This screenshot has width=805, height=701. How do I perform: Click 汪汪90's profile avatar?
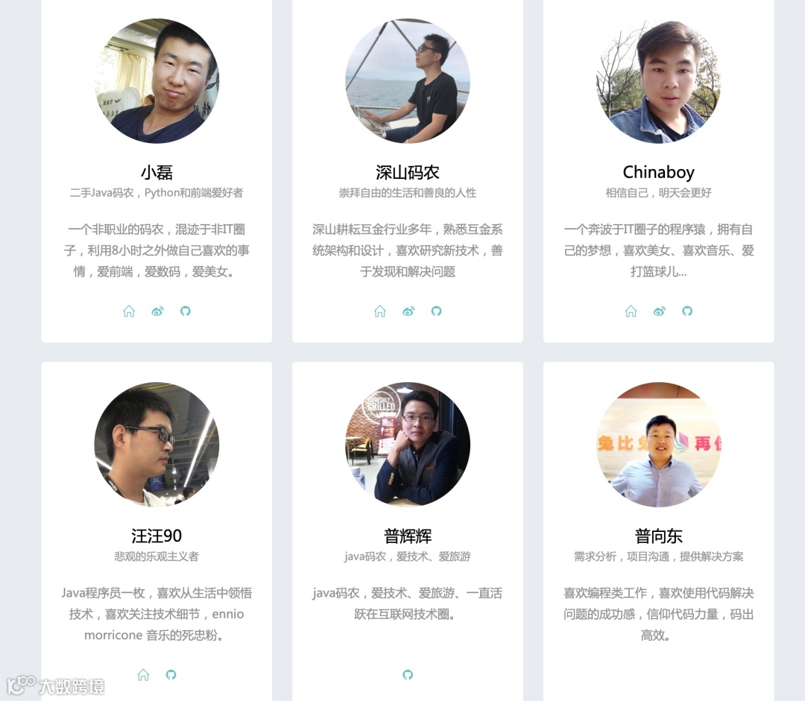157,445
